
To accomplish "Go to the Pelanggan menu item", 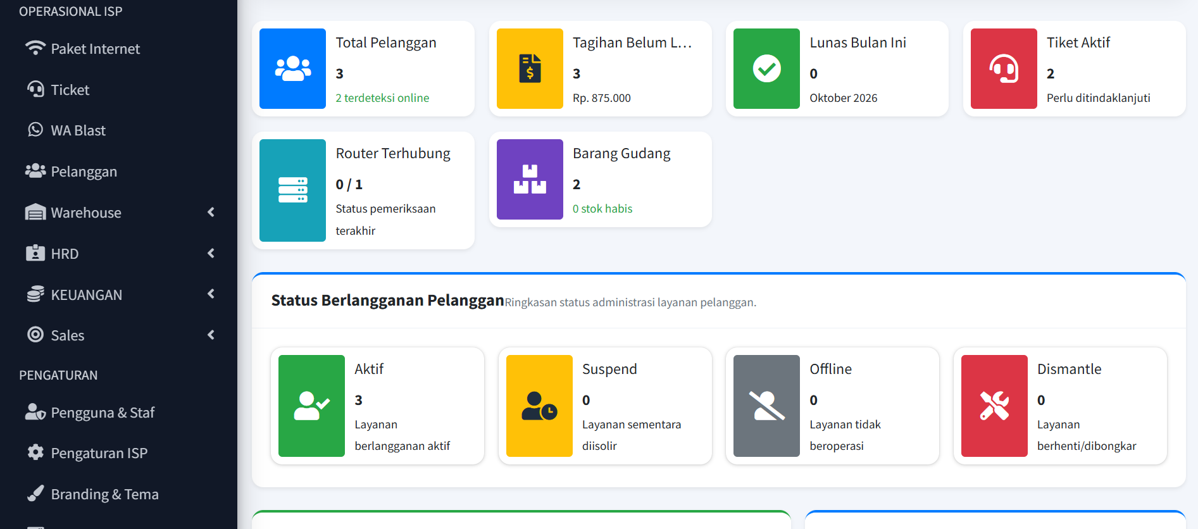I will pos(118,171).
